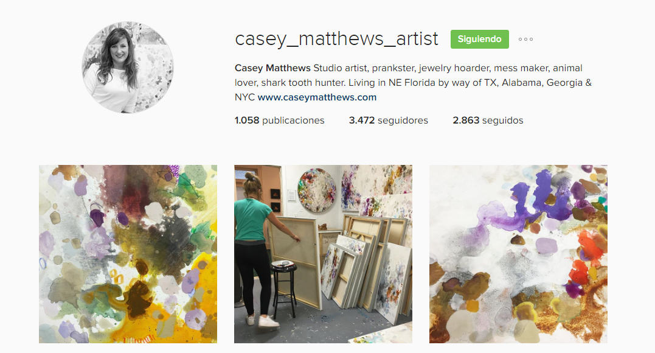Click the Casey Matthews bold name
The width and height of the screenshot is (655, 353).
point(272,68)
